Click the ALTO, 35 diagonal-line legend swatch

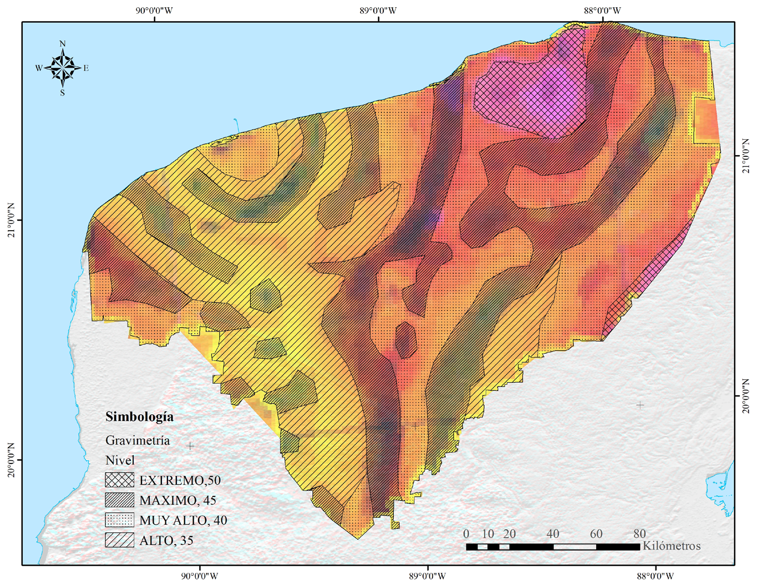pos(119,540)
